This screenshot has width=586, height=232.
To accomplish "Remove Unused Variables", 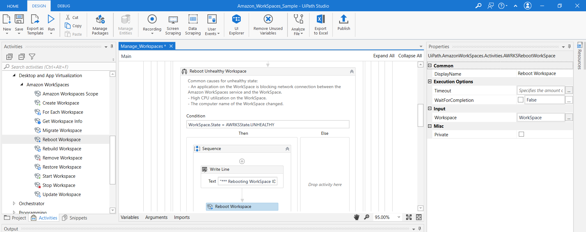I will point(268,24).
